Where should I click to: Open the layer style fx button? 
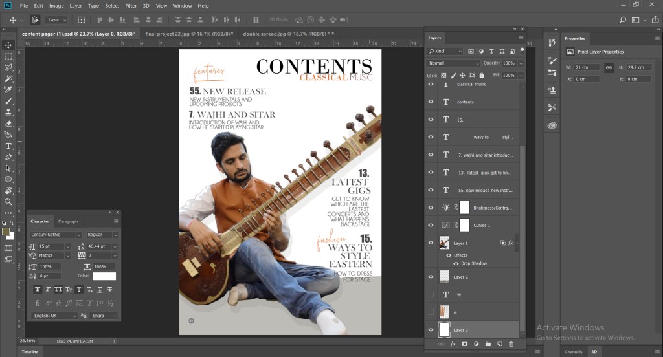tap(453, 344)
